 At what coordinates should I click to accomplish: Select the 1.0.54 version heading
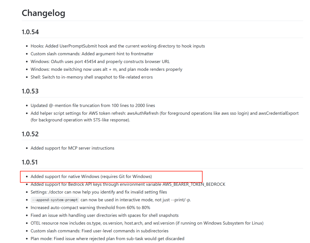[x=30, y=32]
